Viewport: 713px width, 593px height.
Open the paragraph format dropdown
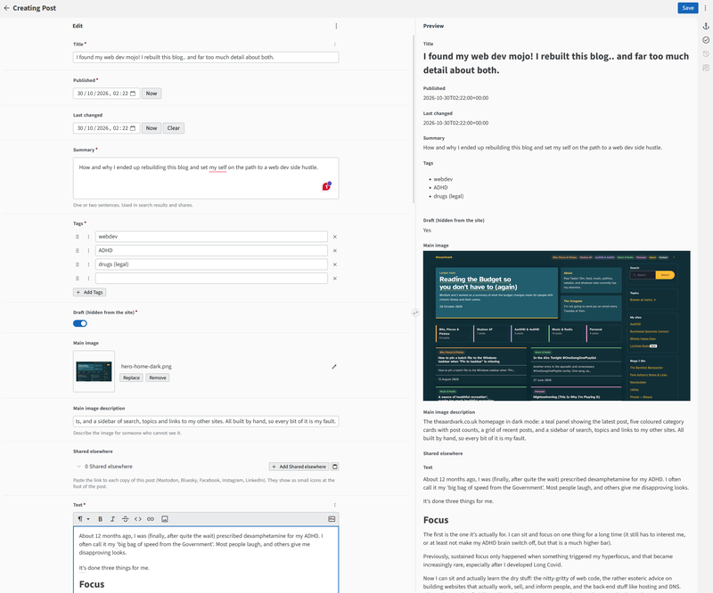coord(83,519)
